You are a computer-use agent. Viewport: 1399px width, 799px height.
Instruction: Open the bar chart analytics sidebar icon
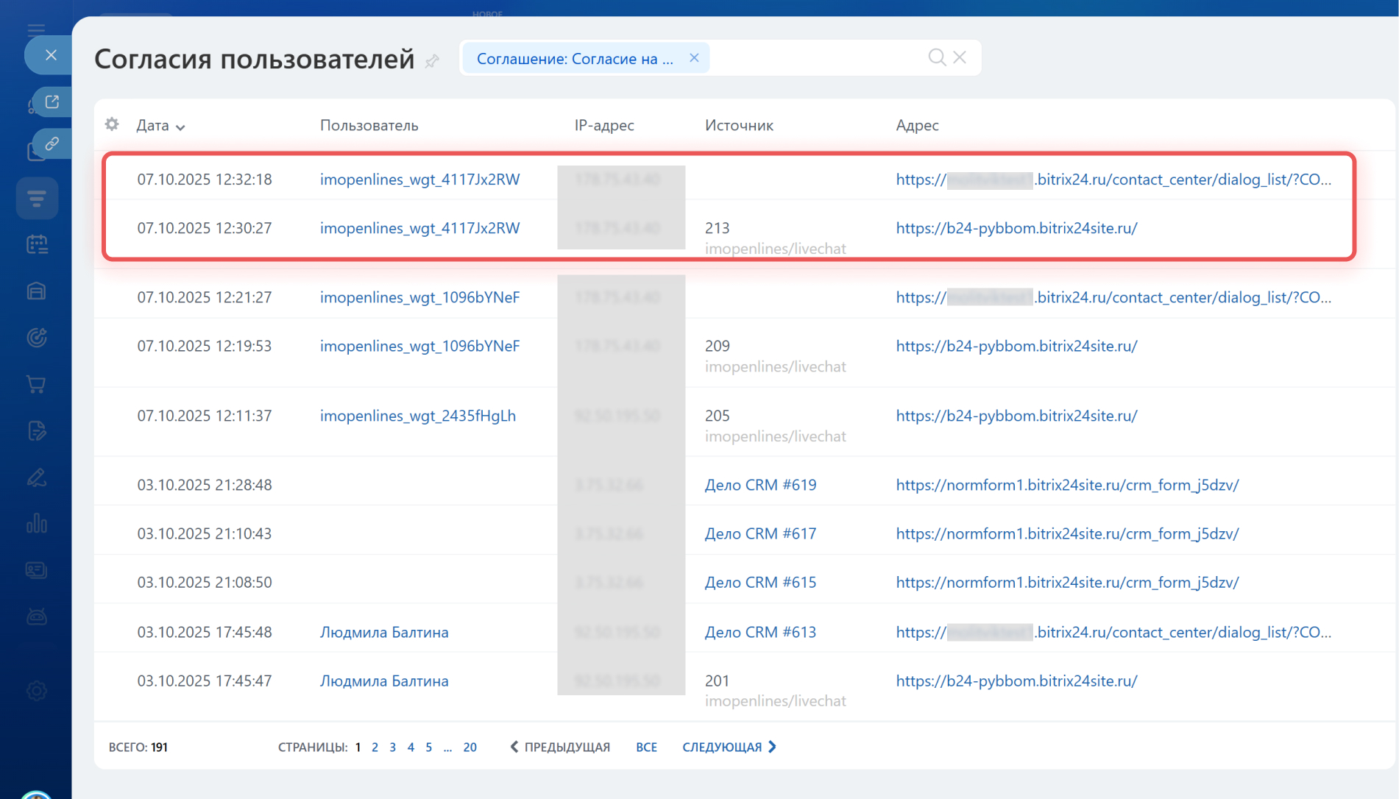click(36, 524)
